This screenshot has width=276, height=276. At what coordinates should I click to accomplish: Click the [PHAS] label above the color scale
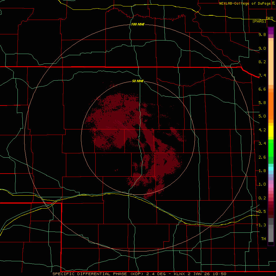(259, 21)
